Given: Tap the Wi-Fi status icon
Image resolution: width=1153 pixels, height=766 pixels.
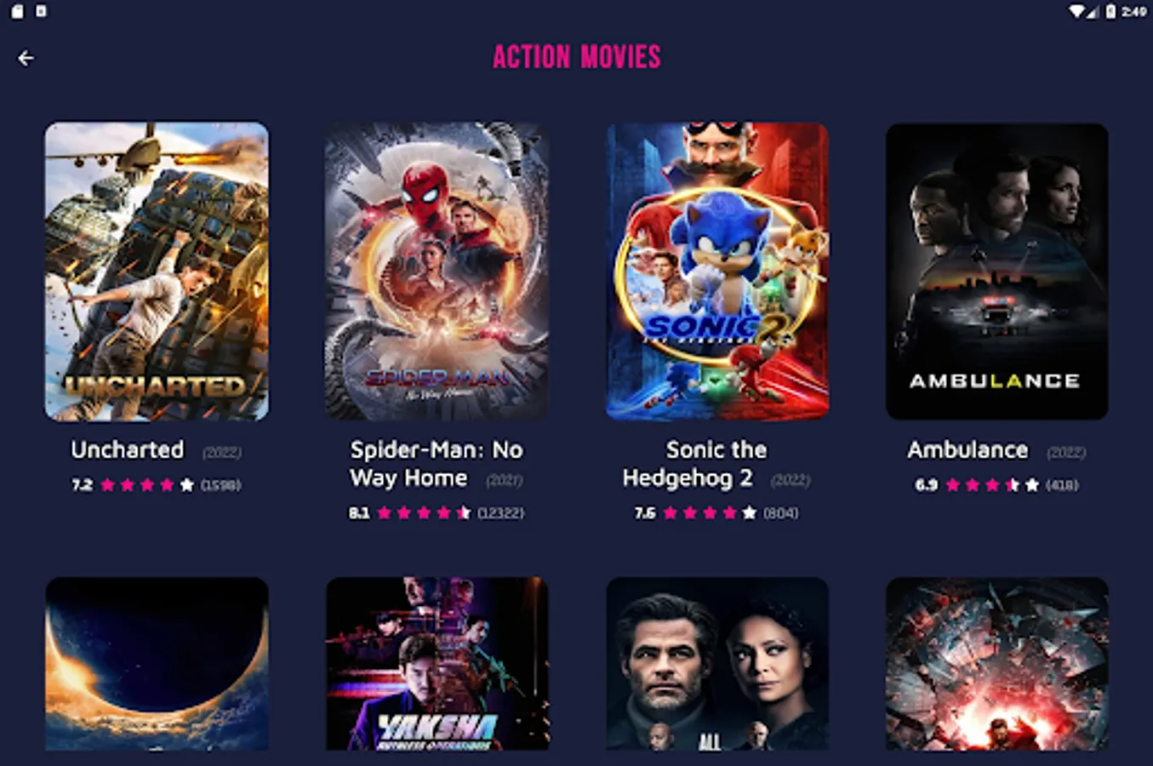Looking at the screenshot, I should click(x=1076, y=11).
